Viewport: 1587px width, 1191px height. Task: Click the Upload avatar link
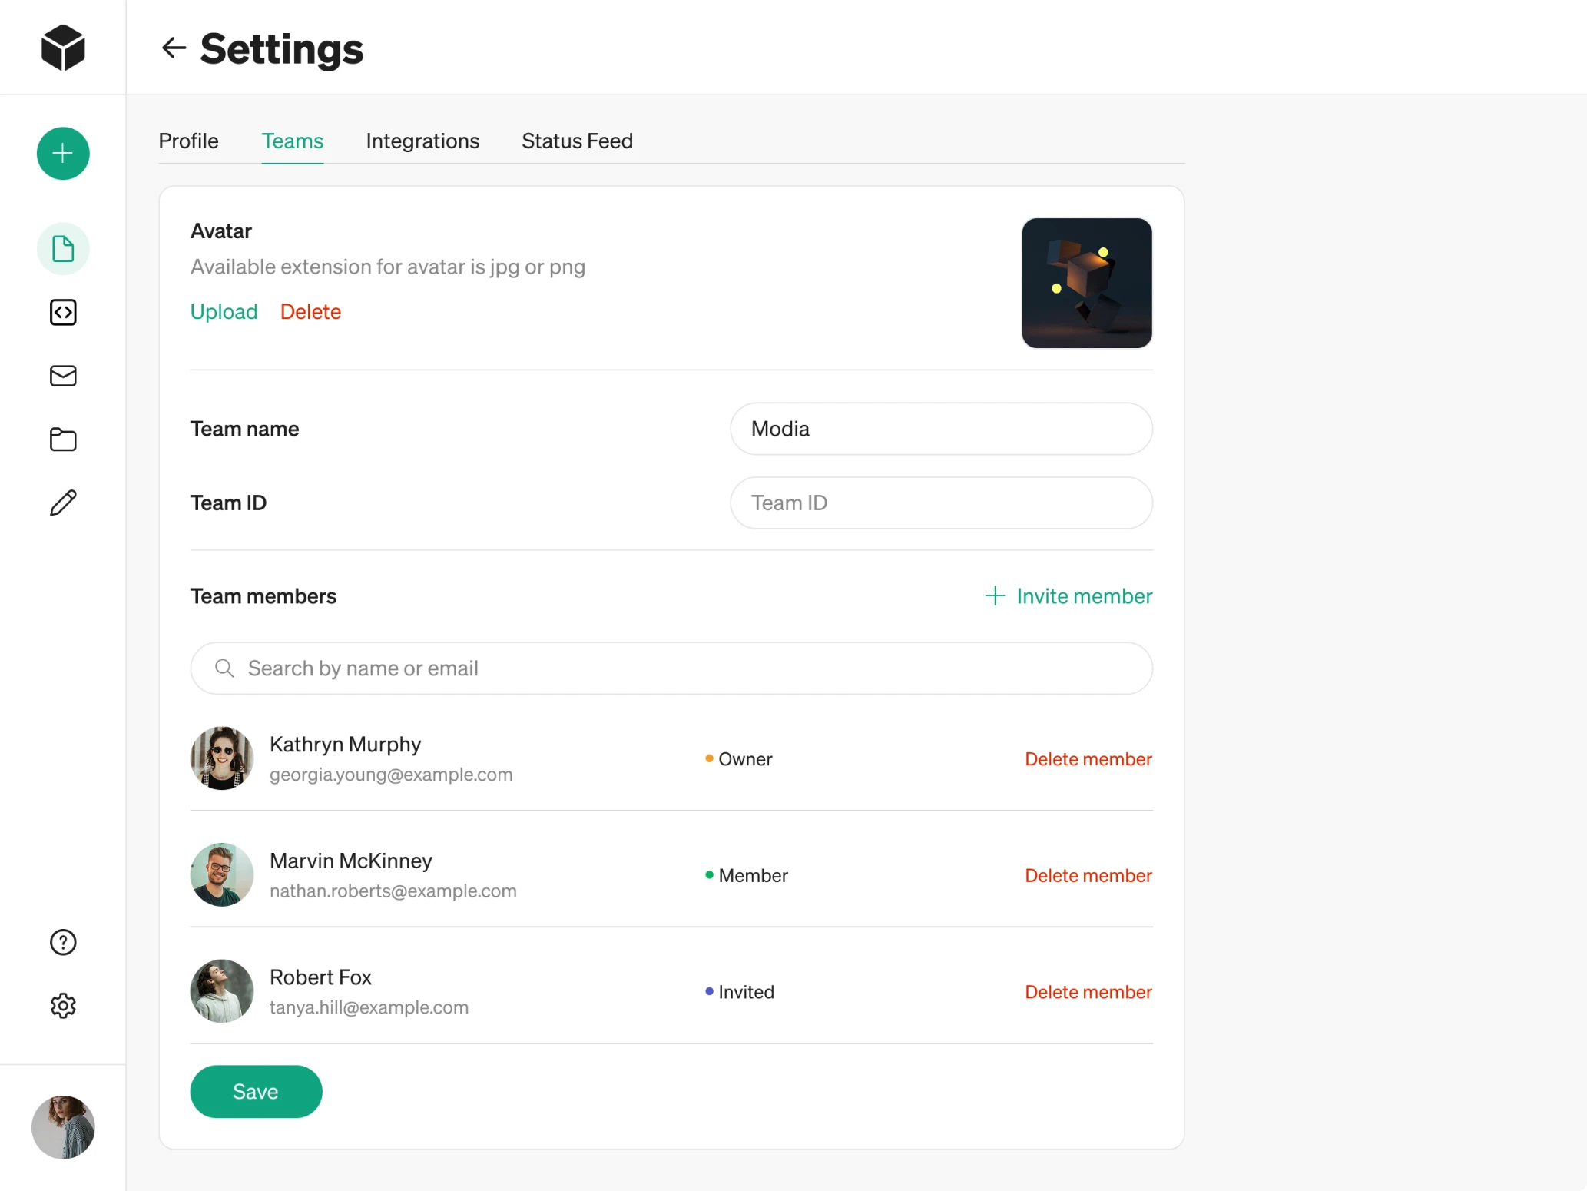click(x=224, y=312)
